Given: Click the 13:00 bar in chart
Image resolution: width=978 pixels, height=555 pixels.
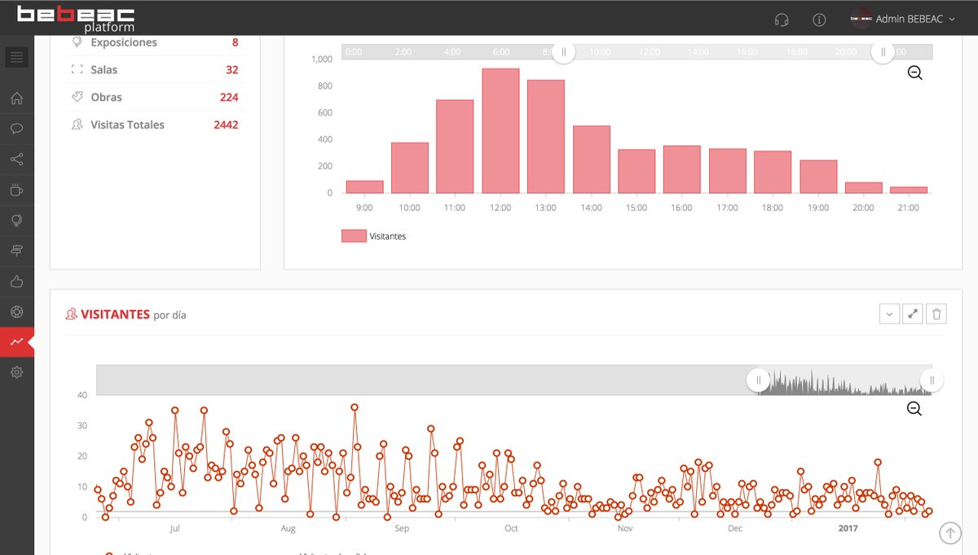Looking at the screenshot, I should pos(546,137).
